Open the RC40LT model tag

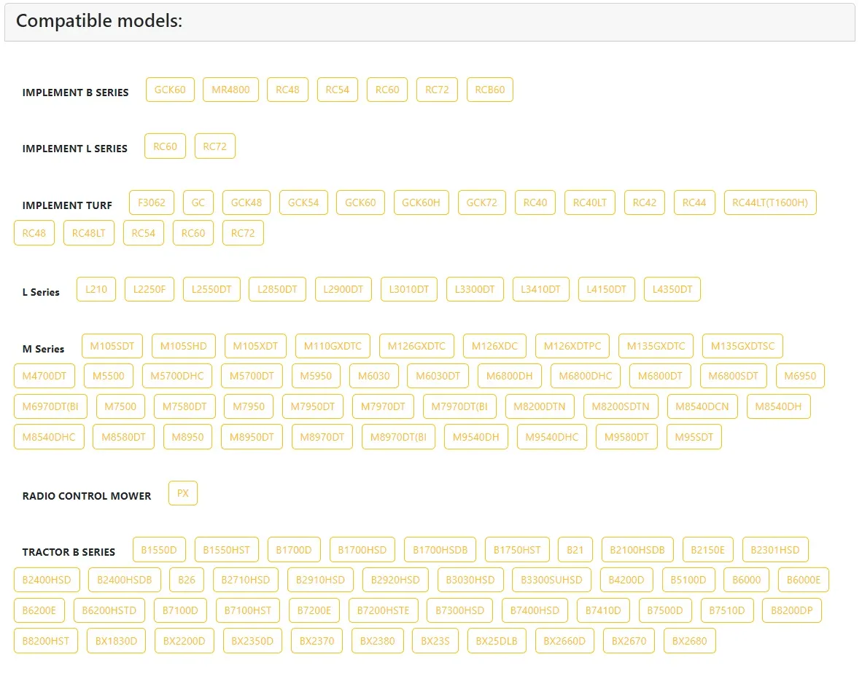point(589,202)
